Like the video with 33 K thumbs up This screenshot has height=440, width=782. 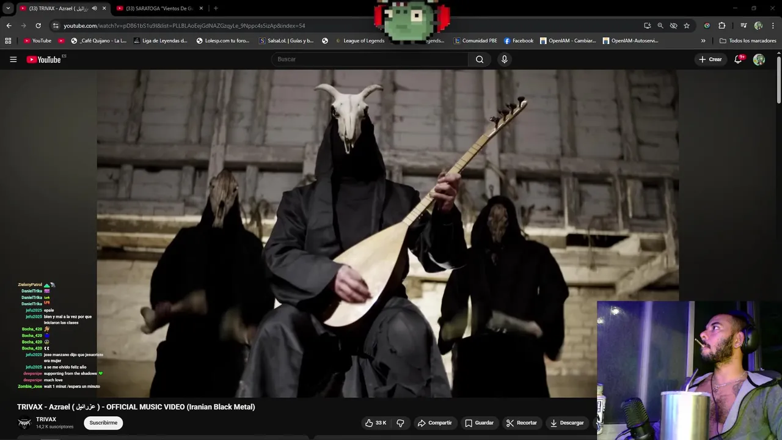[376, 423]
